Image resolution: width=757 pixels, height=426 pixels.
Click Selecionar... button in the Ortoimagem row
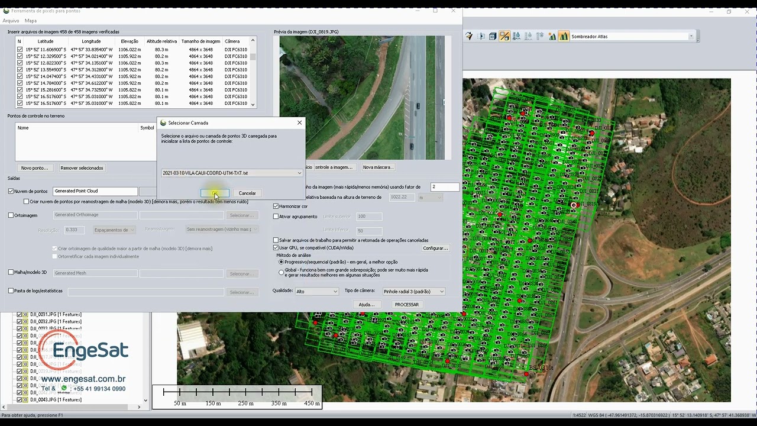(241, 215)
